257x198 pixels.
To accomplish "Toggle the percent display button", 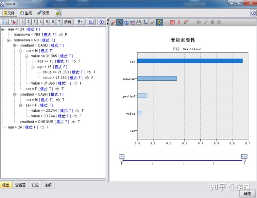I will 91,22.
